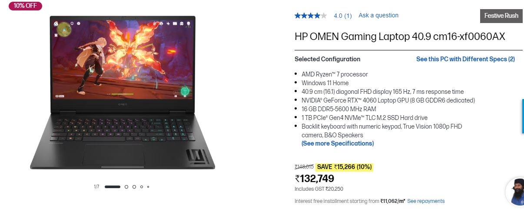Click the Ask a question link

(x=378, y=15)
